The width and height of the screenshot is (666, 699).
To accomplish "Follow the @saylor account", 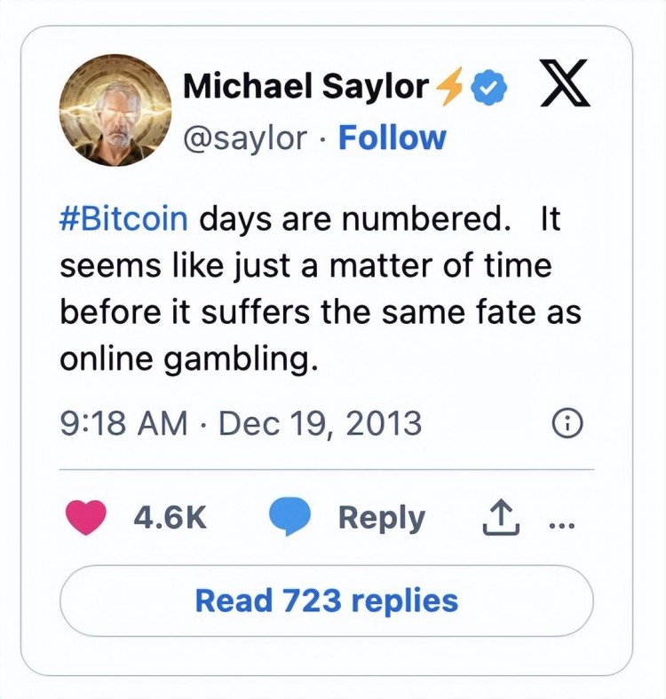I will click(x=392, y=137).
